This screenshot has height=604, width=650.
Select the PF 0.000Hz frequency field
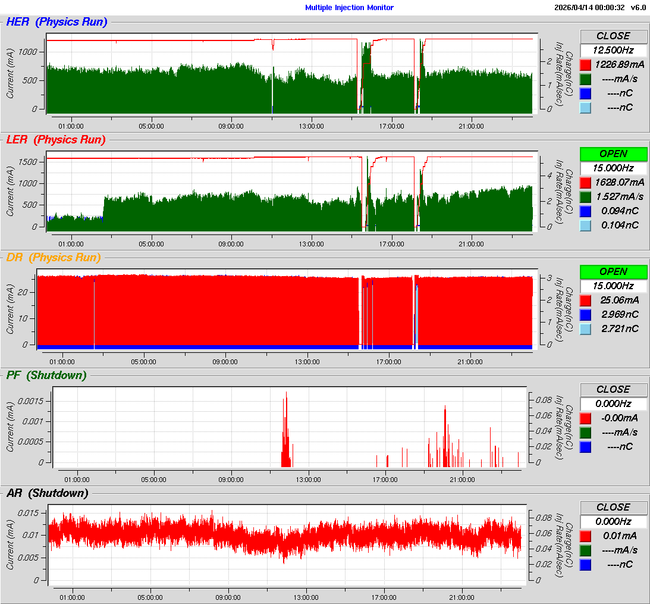coord(613,403)
